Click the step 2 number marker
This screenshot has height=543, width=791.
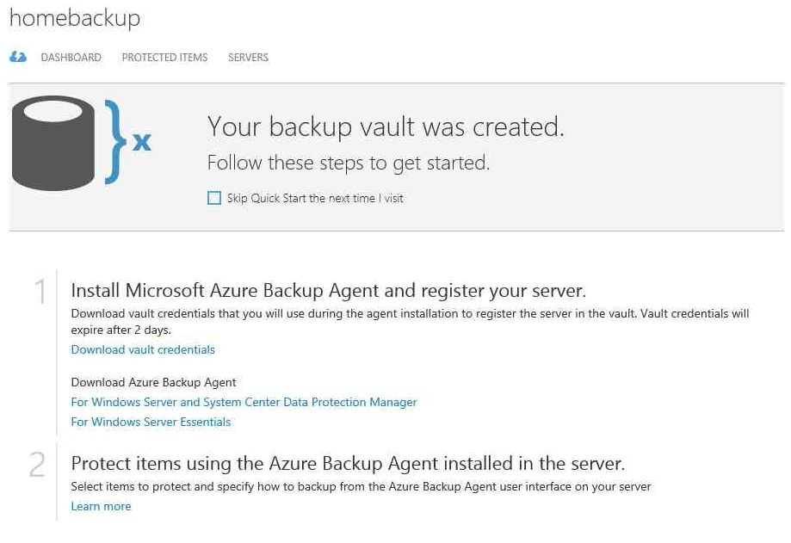click(x=37, y=465)
